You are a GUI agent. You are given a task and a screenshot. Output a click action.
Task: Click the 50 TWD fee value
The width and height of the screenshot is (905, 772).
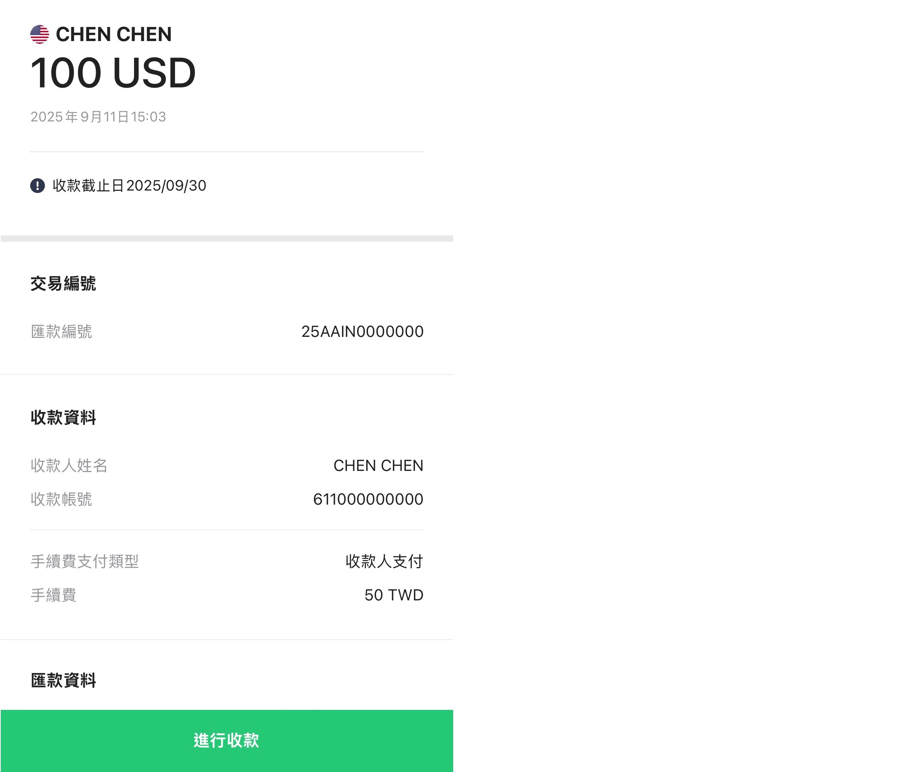click(x=394, y=595)
